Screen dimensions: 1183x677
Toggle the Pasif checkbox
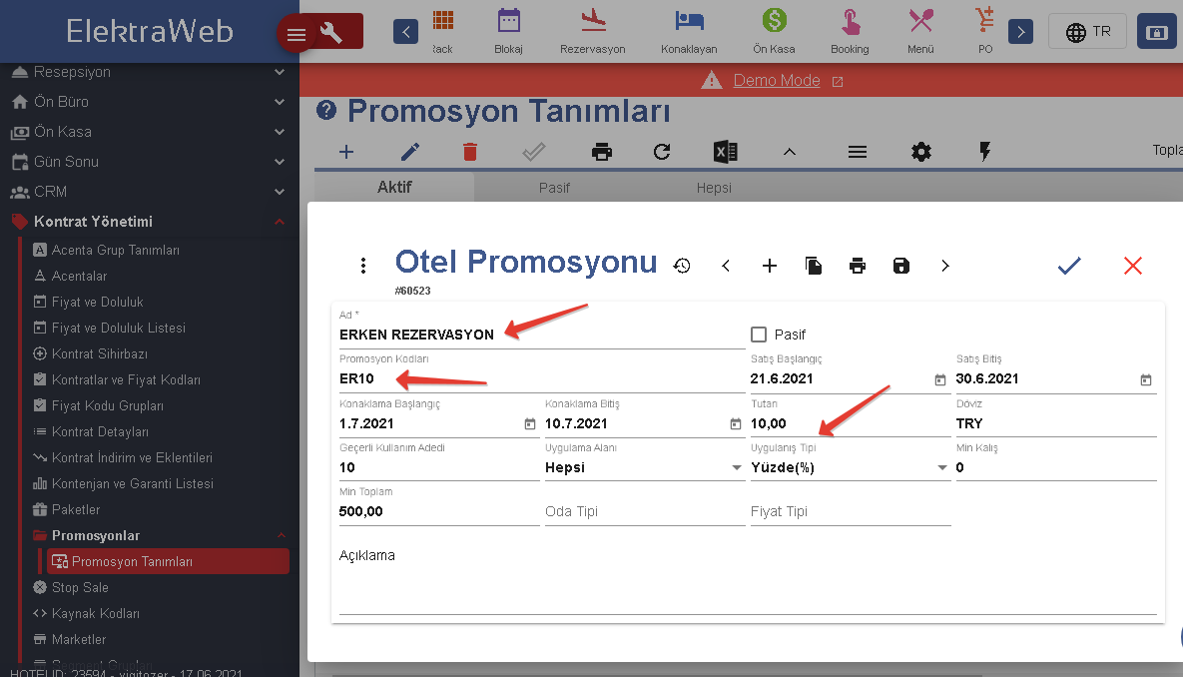click(x=759, y=335)
